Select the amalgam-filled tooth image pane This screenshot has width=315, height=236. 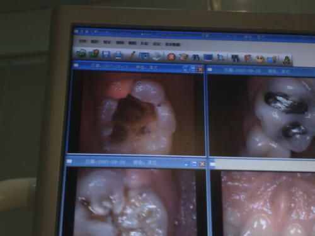pos(261,116)
